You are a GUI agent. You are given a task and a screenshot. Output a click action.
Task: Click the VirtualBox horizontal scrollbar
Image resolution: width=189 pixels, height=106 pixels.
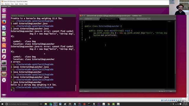pyautogui.click(x=94, y=98)
